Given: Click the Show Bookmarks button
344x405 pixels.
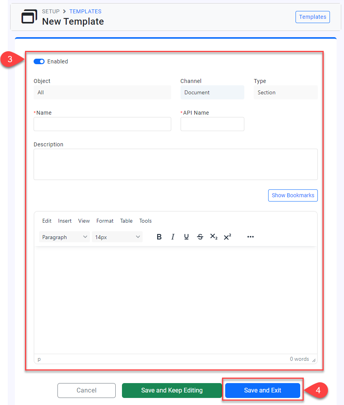Looking at the screenshot, I should pos(293,195).
